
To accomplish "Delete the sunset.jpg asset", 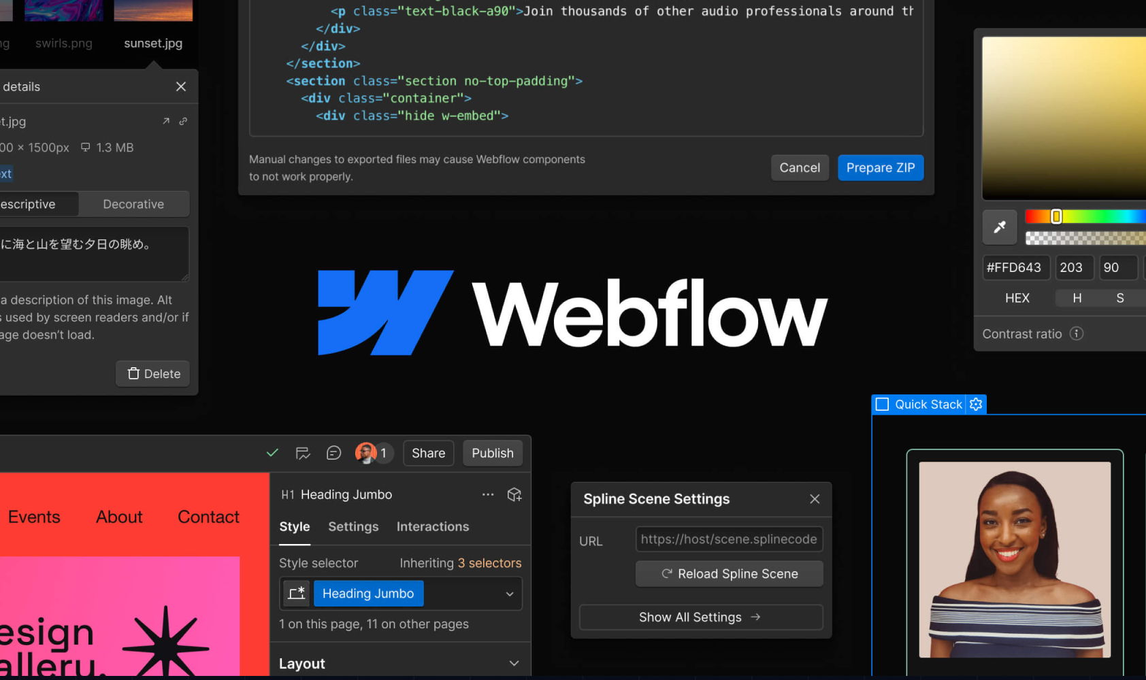I will coord(154,373).
